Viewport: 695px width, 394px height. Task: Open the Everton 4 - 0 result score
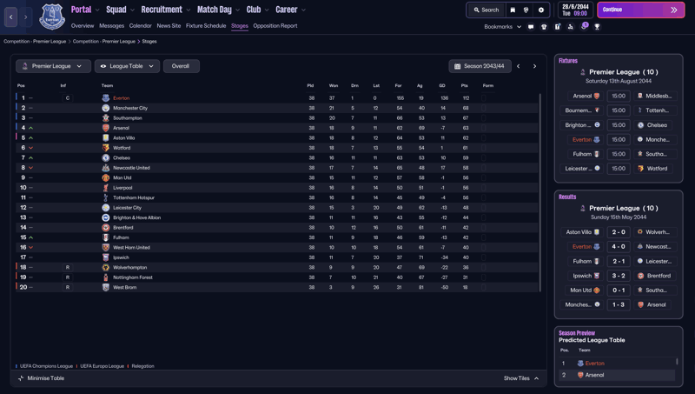[x=619, y=247]
